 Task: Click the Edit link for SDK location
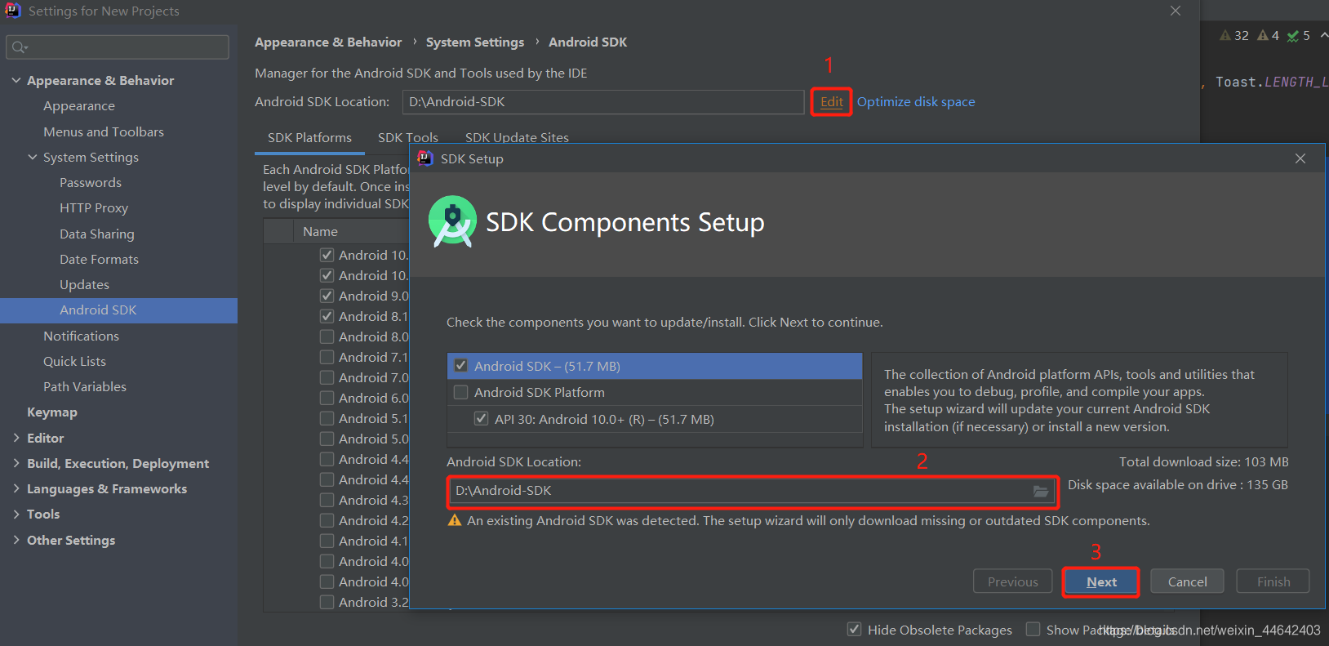(x=832, y=101)
